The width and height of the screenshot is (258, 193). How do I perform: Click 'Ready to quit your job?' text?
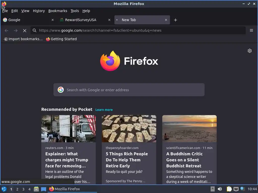[x=124, y=172]
